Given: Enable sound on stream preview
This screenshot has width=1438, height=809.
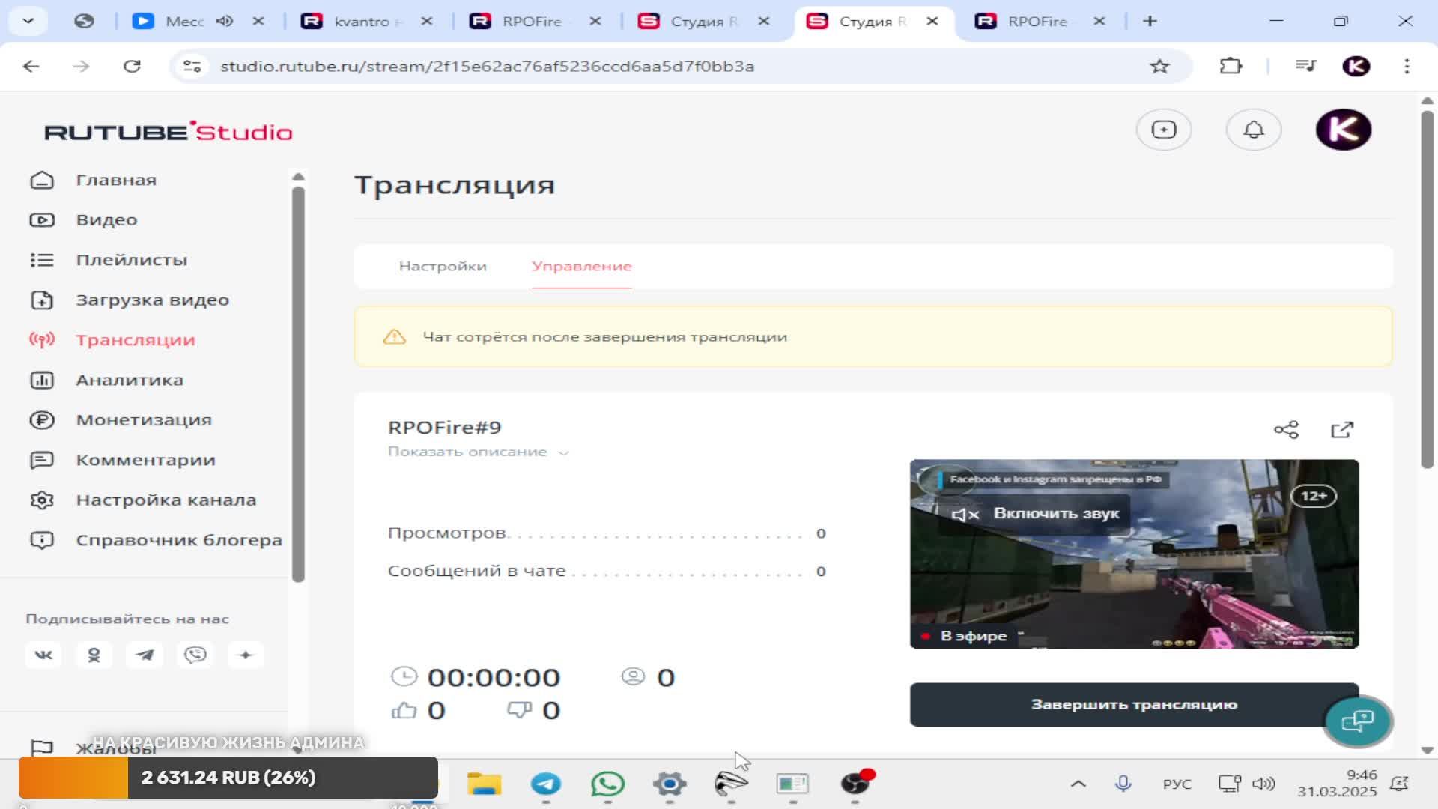Looking at the screenshot, I should point(1036,514).
